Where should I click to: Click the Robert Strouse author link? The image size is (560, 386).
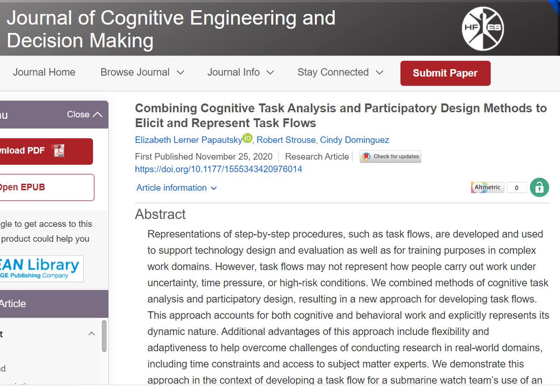286,140
